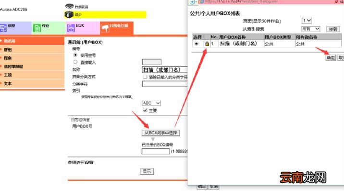Click the 所有者名称 column header
This screenshot has width=344, height=191.
(307, 37)
